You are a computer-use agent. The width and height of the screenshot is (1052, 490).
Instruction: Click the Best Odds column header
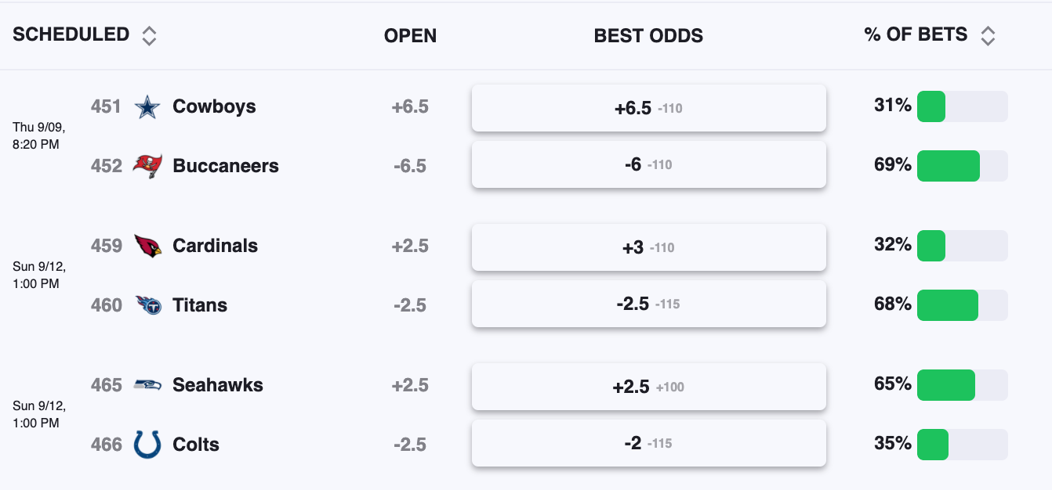click(648, 36)
